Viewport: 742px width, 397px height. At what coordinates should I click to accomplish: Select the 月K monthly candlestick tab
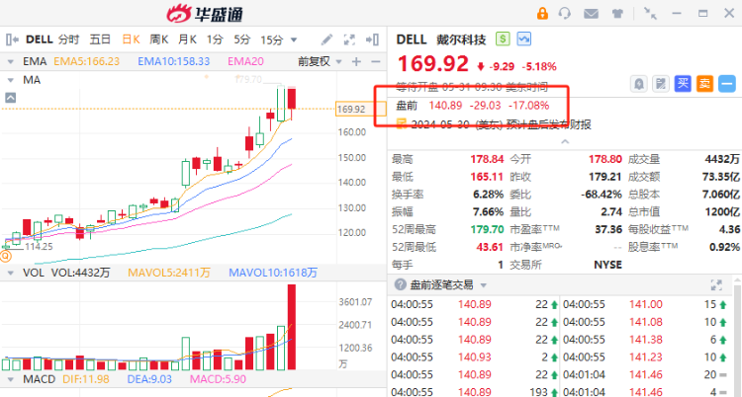[x=187, y=40]
